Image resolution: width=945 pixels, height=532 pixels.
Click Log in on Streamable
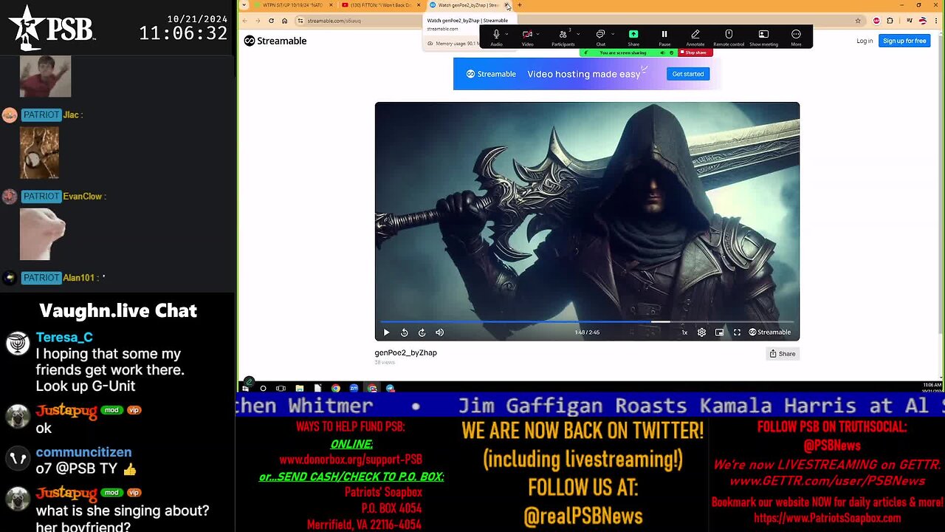pyautogui.click(x=865, y=41)
